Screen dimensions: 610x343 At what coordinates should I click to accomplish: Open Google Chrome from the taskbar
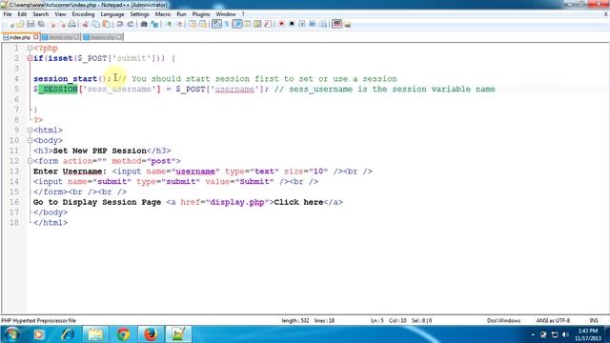tap(123, 334)
